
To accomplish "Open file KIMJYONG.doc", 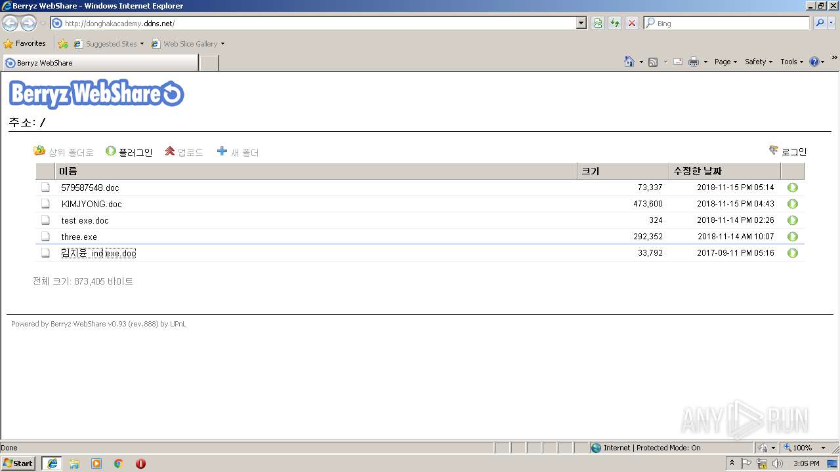I will 91,204.
